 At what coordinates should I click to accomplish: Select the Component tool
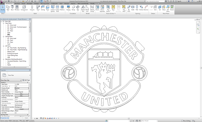point(24,8)
